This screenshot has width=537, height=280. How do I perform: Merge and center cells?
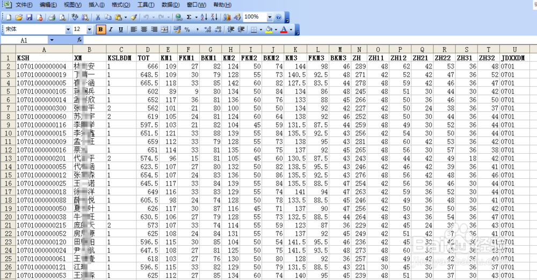(x=165, y=29)
